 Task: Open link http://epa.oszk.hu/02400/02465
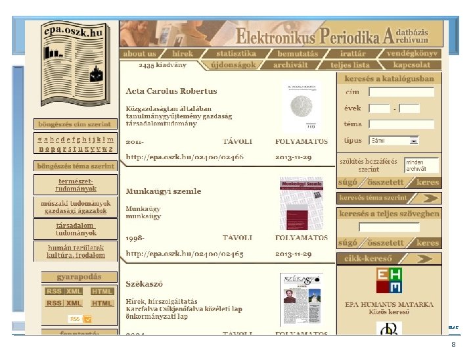[x=185, y=254]
